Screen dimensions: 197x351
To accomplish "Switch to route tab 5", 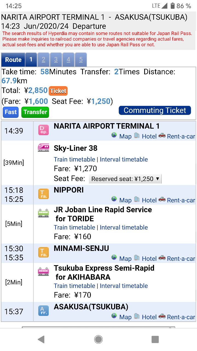I will (81, 60).
